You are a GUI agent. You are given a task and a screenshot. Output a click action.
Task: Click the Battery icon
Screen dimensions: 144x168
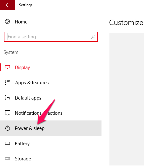point(8,143)
